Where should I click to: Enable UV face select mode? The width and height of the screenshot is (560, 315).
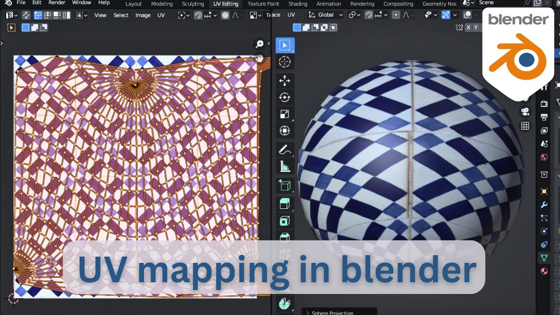click(x=57, y=15)
